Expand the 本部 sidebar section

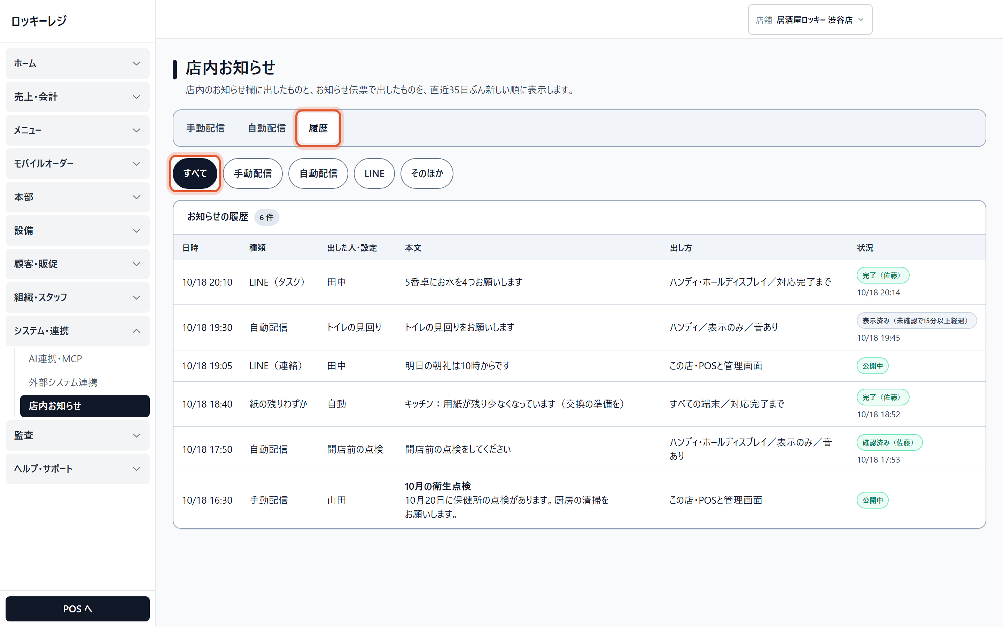(x=78, y=197)
